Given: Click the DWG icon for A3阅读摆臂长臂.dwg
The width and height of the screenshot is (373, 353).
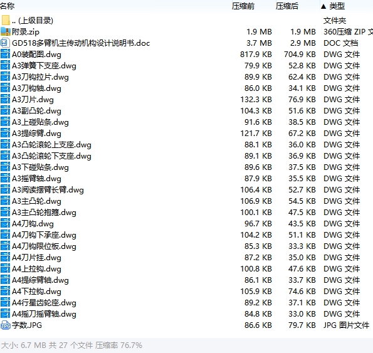Looking at the screenshot, I should 5,190.
